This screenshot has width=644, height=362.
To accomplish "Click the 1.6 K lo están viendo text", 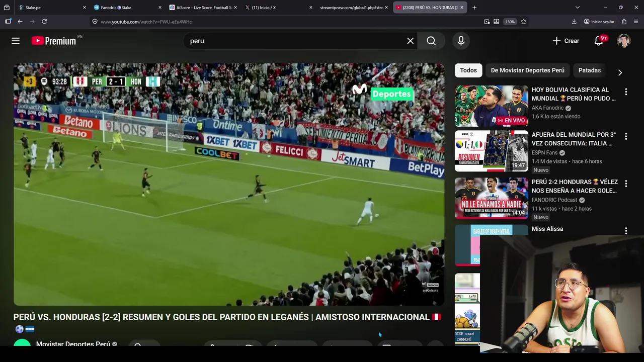I will (556, 116).
